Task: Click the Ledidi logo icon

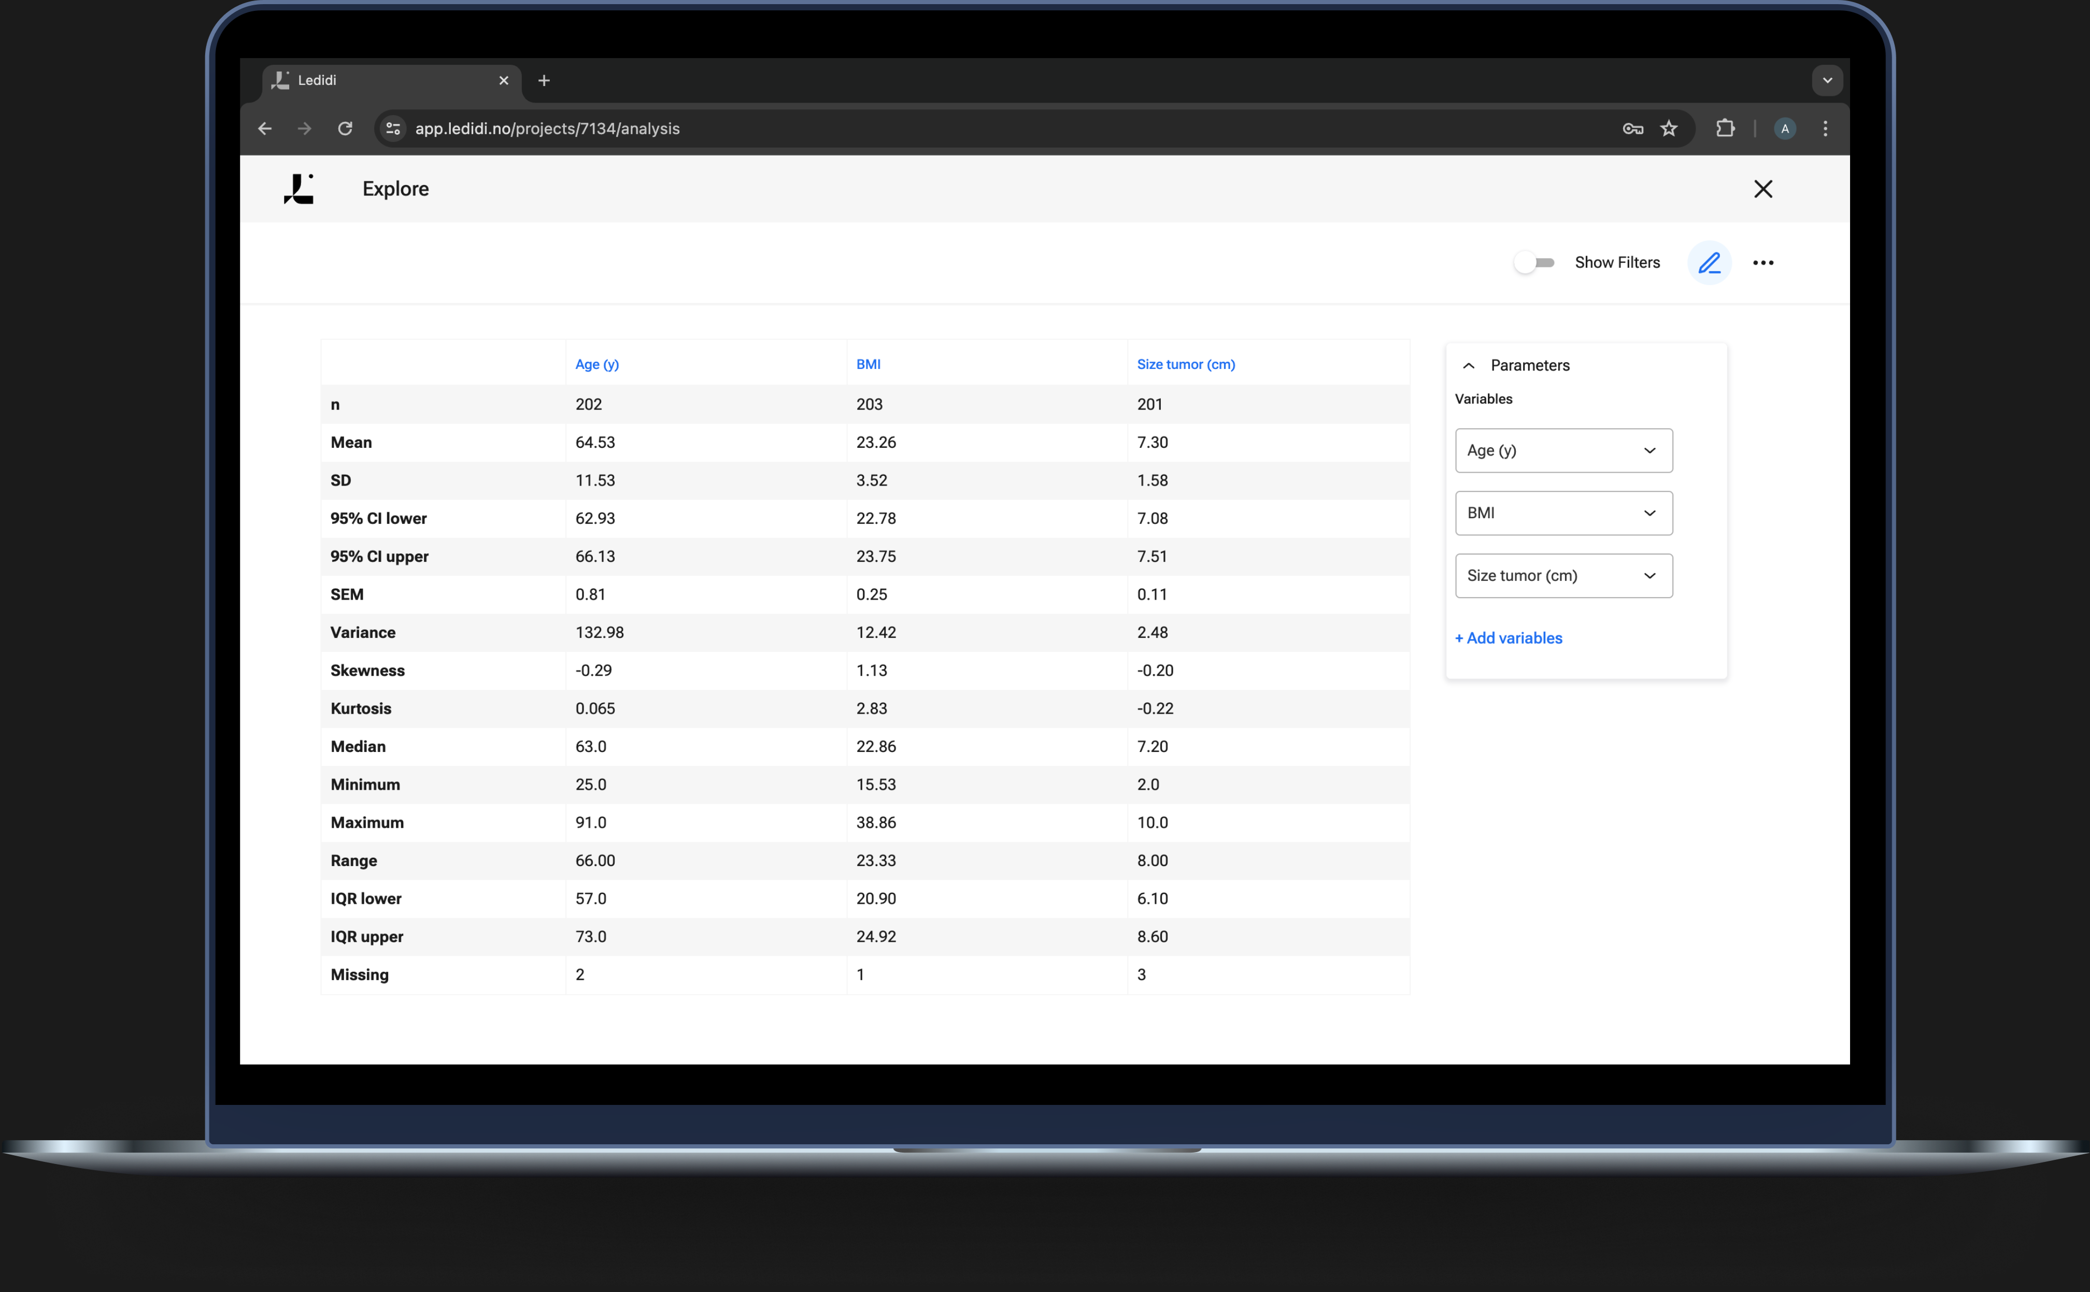Action: [x=298, y=189]
